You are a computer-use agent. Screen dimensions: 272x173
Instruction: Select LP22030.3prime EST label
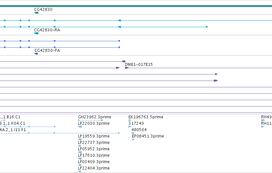[94, 123]
